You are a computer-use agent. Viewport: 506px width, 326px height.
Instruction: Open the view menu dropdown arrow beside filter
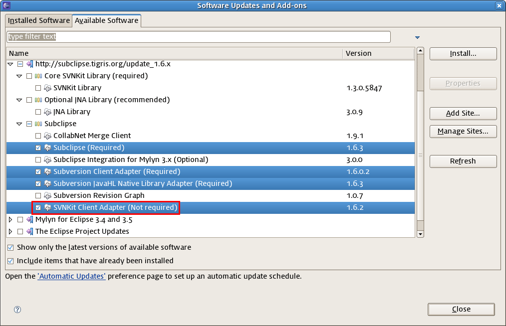(x=417, y=38)
